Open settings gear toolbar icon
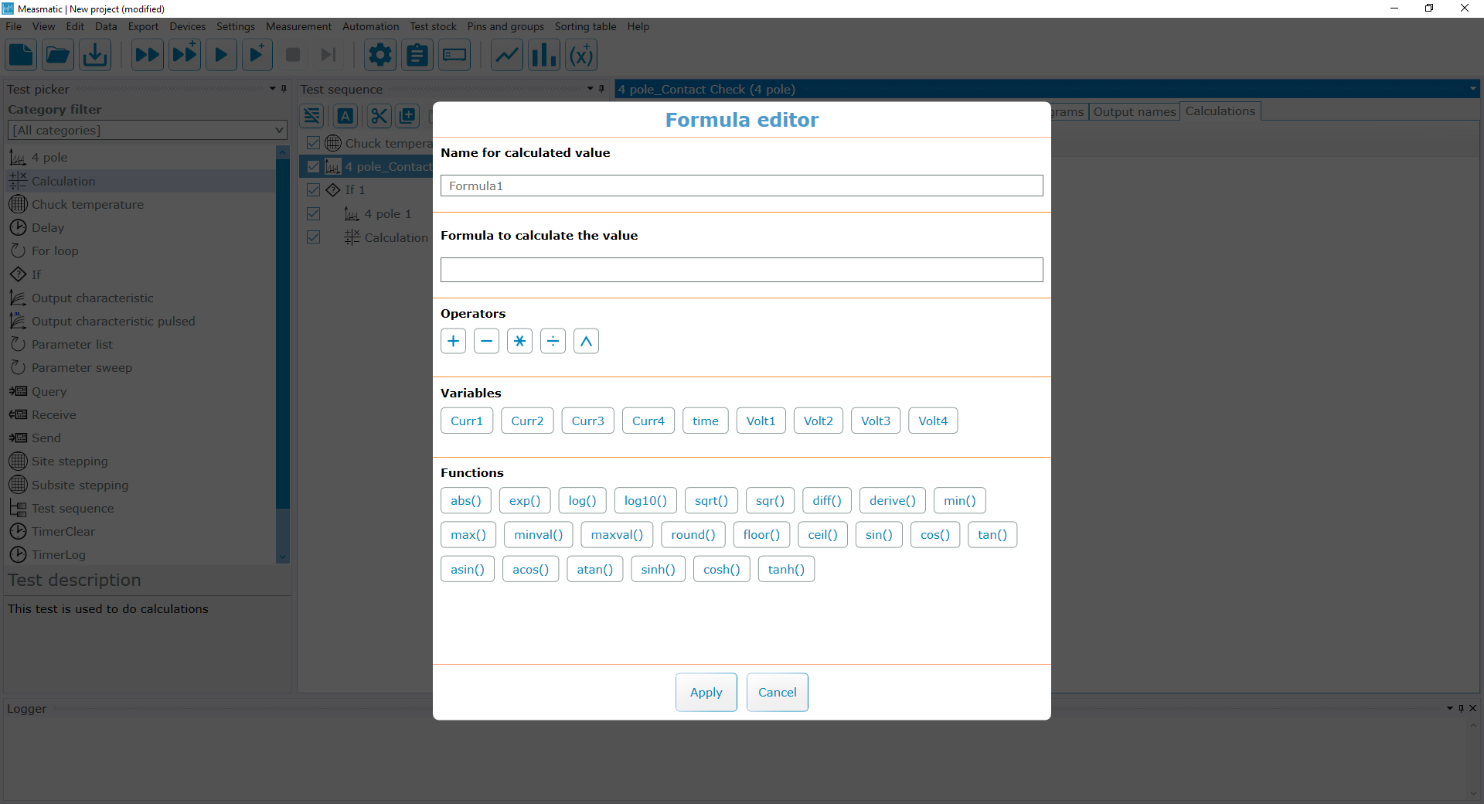 380,55
